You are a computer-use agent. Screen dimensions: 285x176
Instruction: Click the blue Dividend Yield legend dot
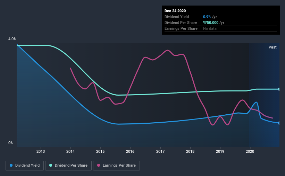click(11, 165)
